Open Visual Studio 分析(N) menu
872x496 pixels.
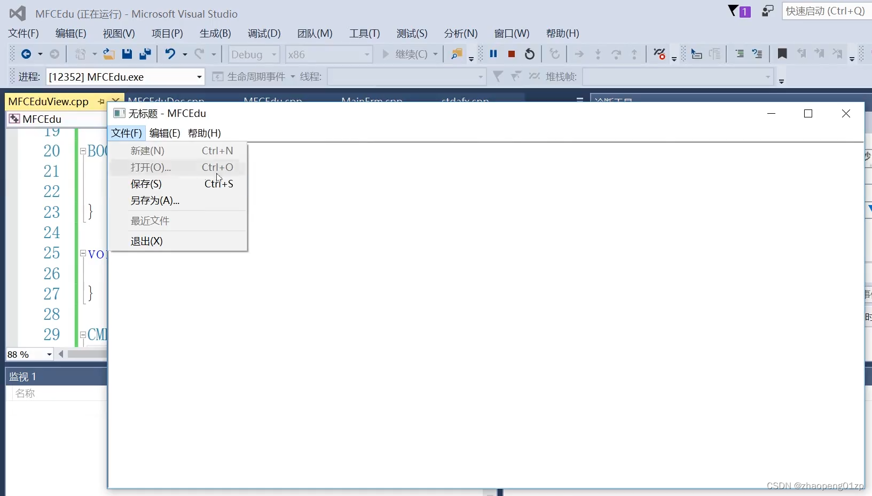pos(461,34)
